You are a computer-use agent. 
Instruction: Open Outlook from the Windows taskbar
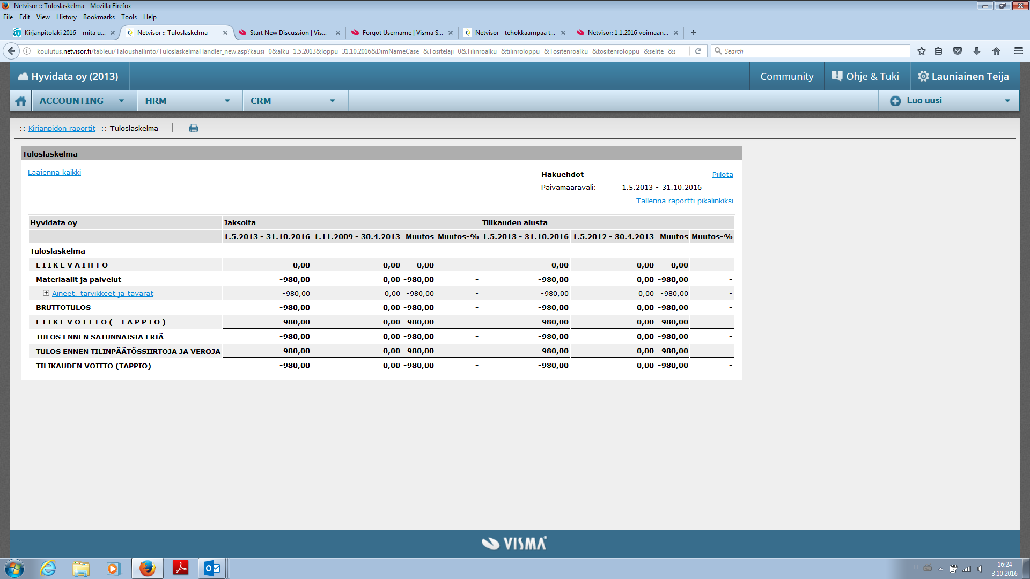(212, 568)
